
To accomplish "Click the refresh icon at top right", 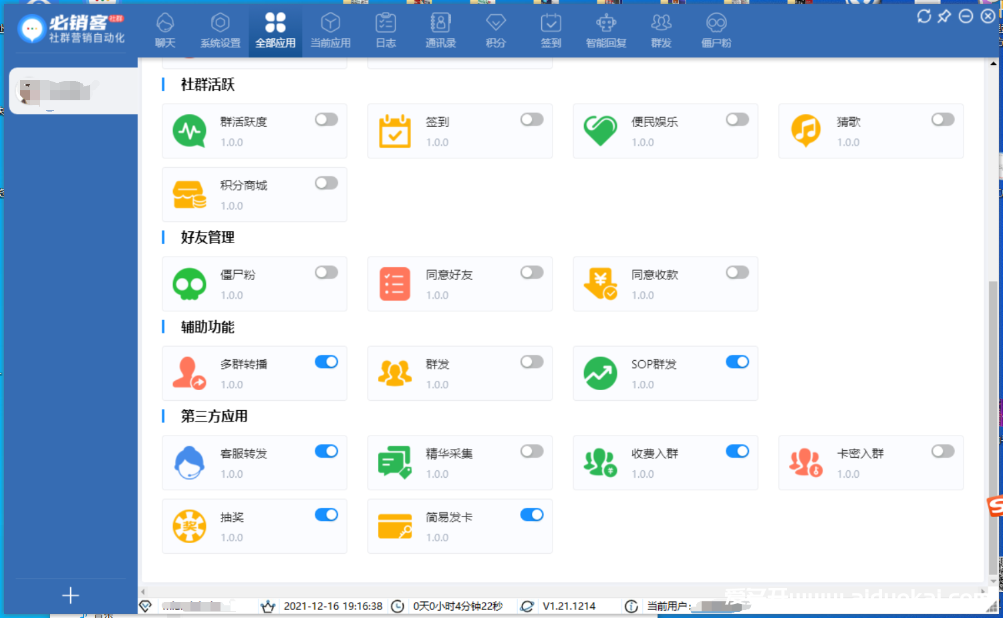I will [924, 16].
